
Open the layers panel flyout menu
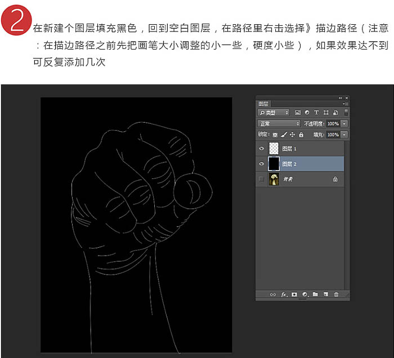pos(346,104)
